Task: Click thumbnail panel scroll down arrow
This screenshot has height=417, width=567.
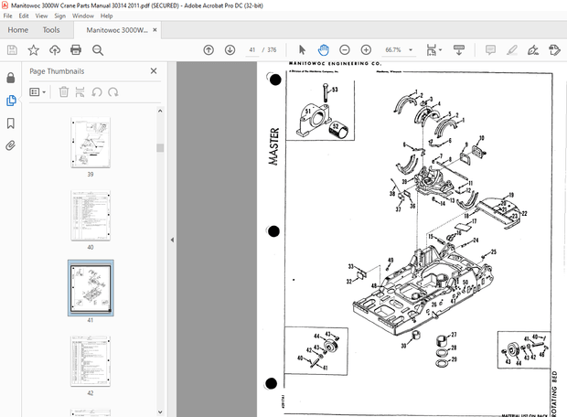Action: [x=160, y=412]
